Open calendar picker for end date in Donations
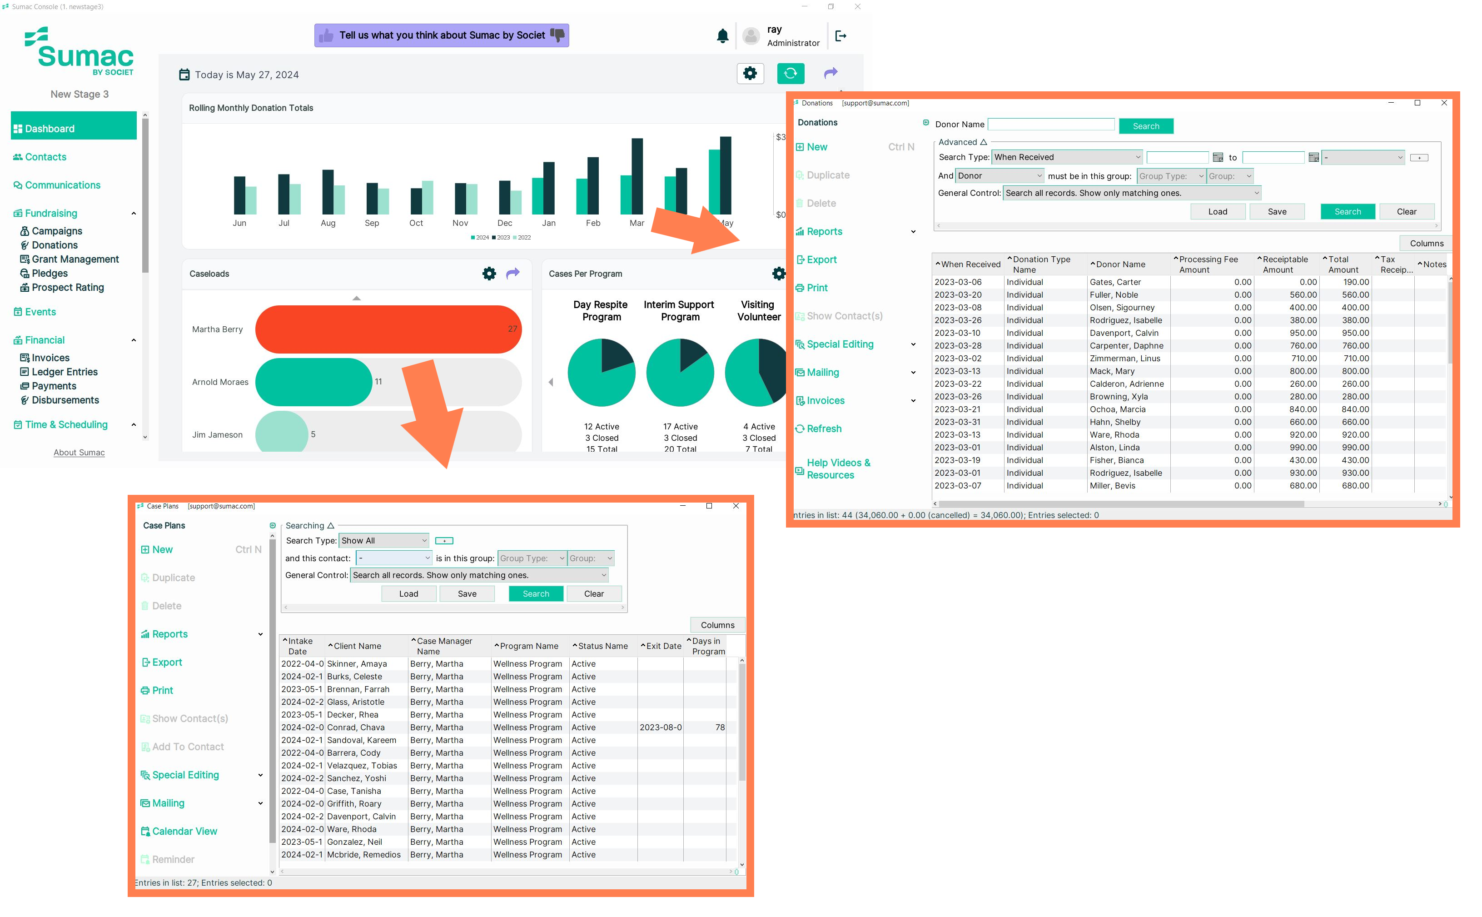 [x=1313, y=157]
